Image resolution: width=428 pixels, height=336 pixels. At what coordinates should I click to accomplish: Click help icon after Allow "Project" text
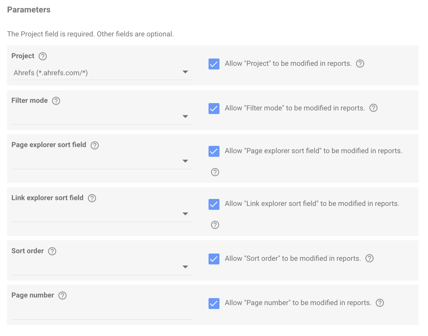point(360,64)
